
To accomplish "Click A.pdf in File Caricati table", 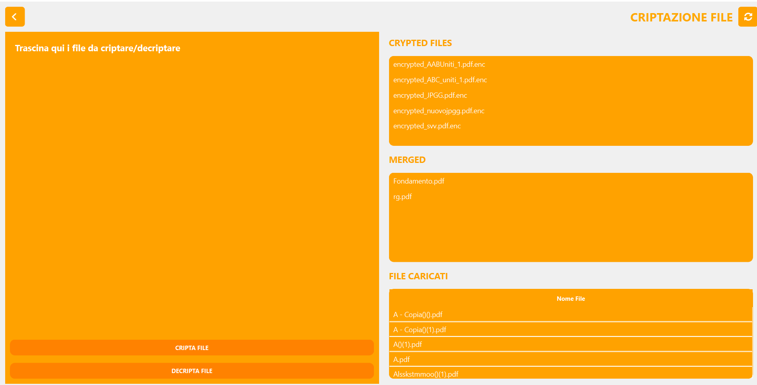I will 401,360.
